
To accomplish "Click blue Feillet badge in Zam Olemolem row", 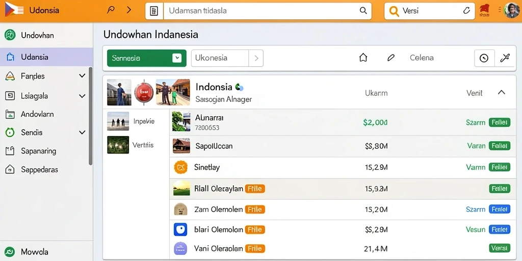I will tap(500, 209).
